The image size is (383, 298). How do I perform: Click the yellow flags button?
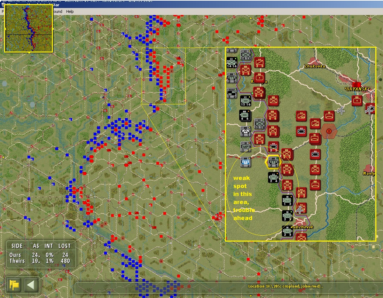(14, 285)
